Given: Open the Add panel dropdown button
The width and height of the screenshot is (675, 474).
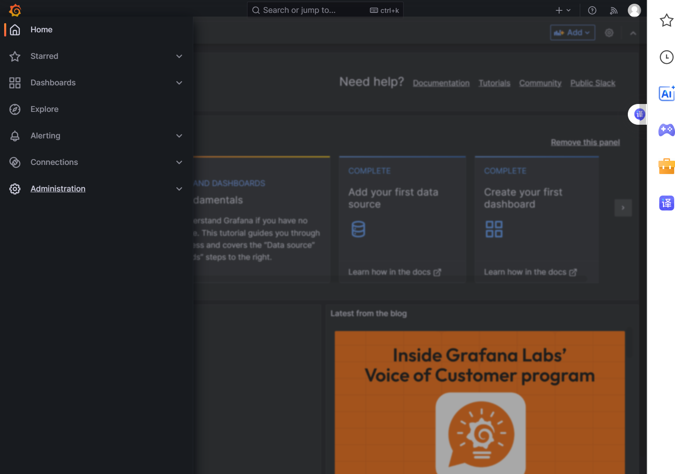Looking at the screenshot, I should pyautogui.click(x=573, y=33).
